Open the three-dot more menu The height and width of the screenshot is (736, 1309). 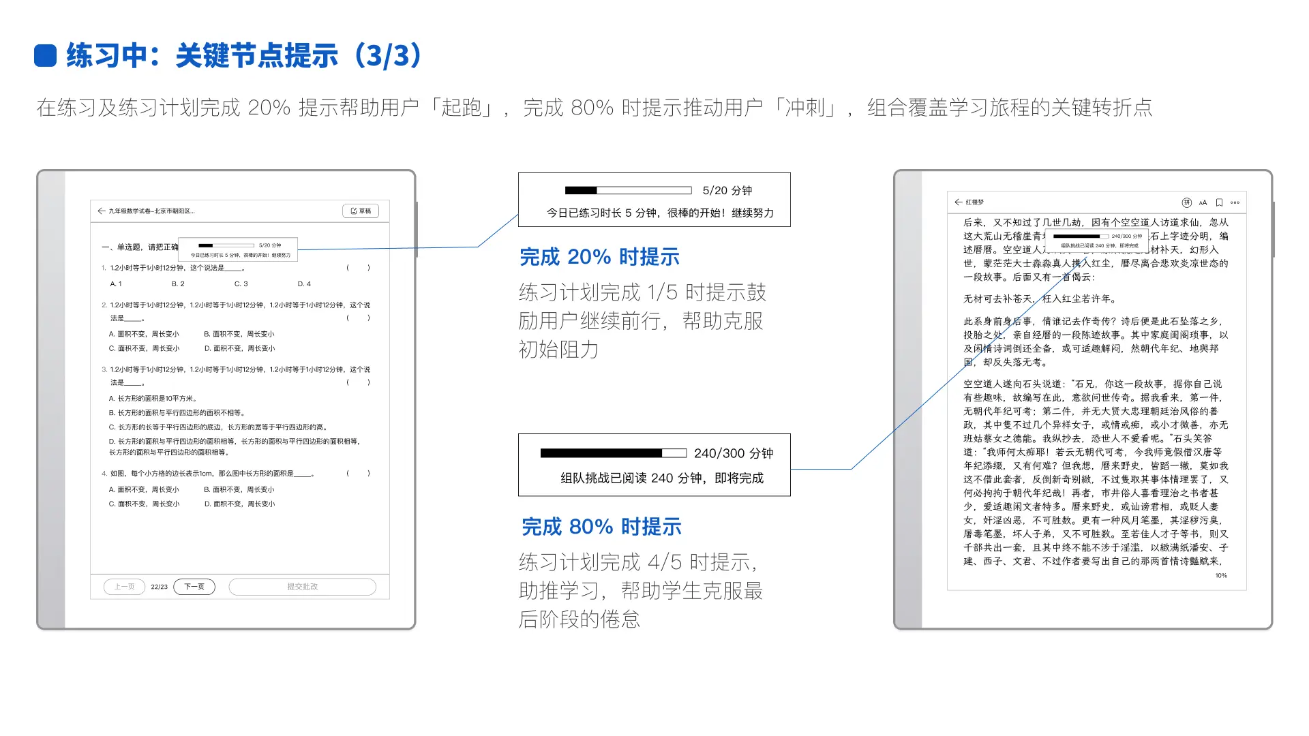pyautogui.click(x=1235, y=202)
